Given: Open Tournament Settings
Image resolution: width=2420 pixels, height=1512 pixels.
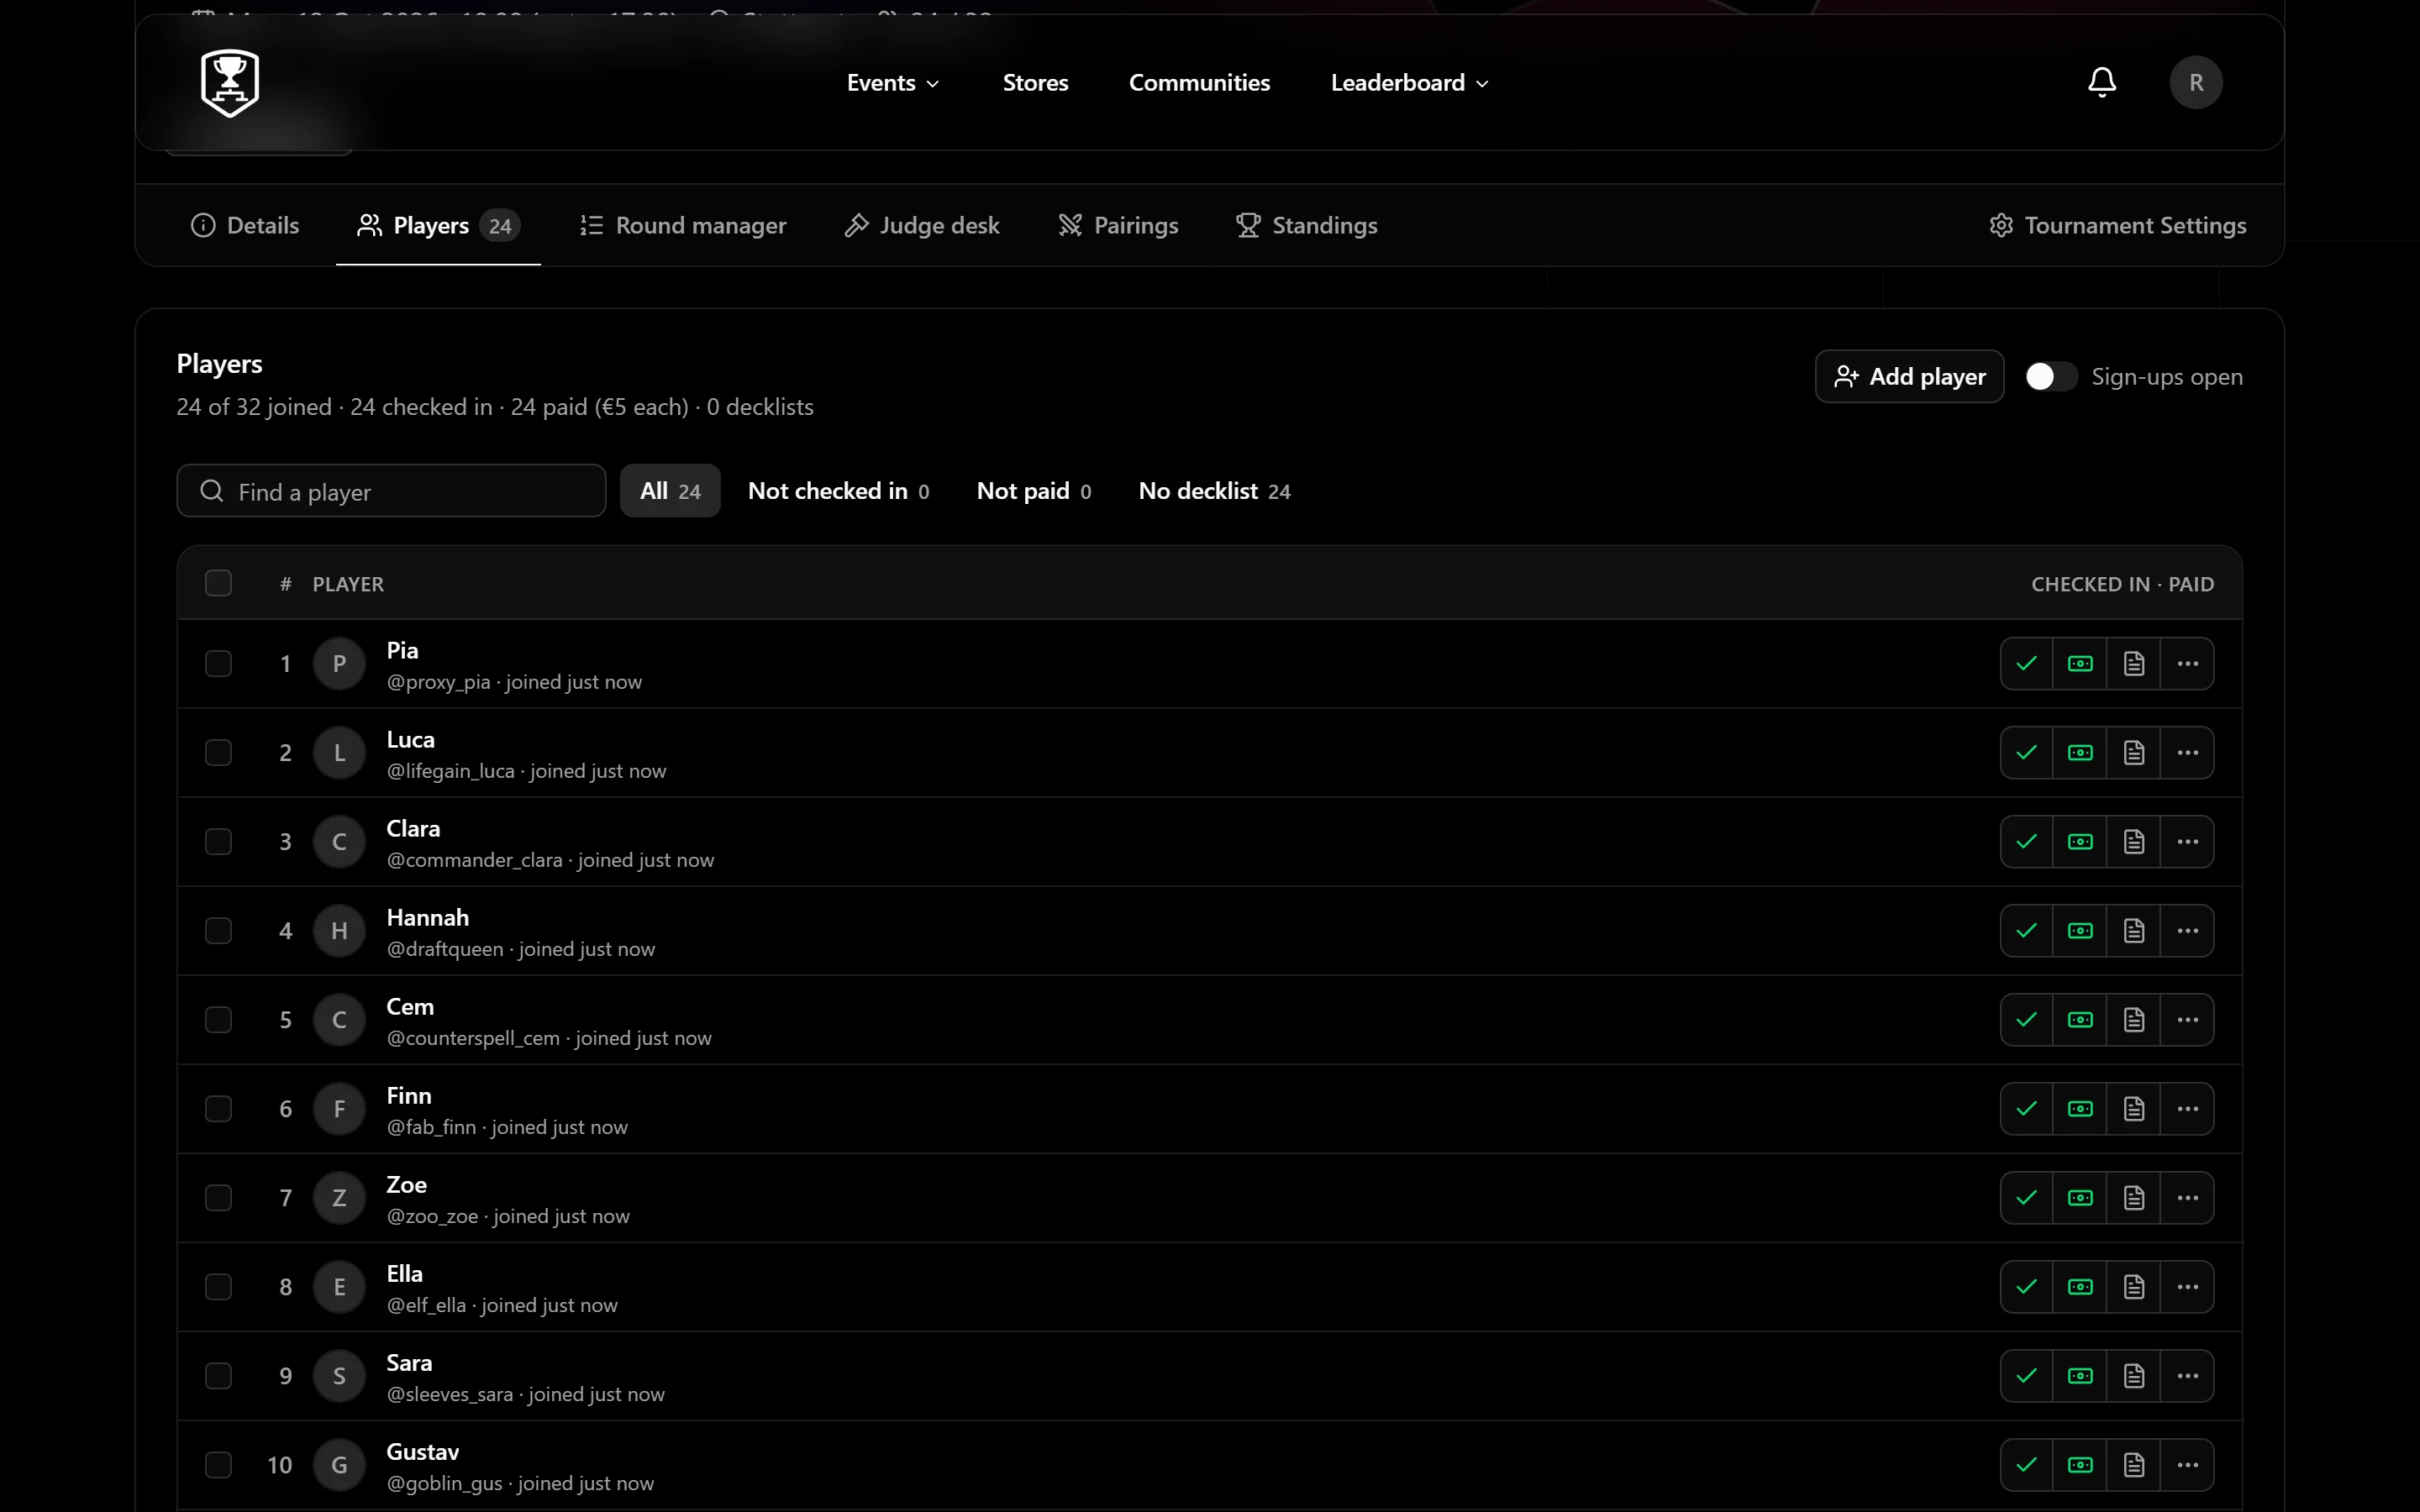Looking at the screenshot, I should (x=2117, y=226).
